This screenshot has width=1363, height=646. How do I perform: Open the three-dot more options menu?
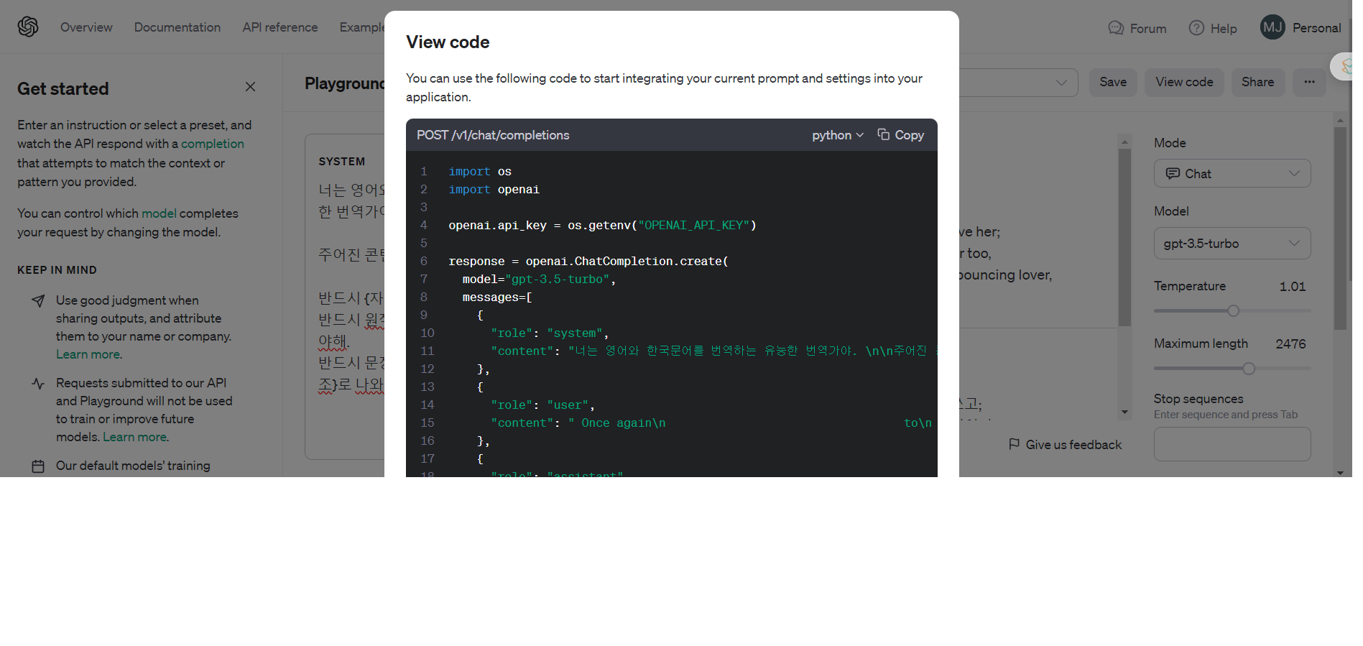[x=1310, y=82]
